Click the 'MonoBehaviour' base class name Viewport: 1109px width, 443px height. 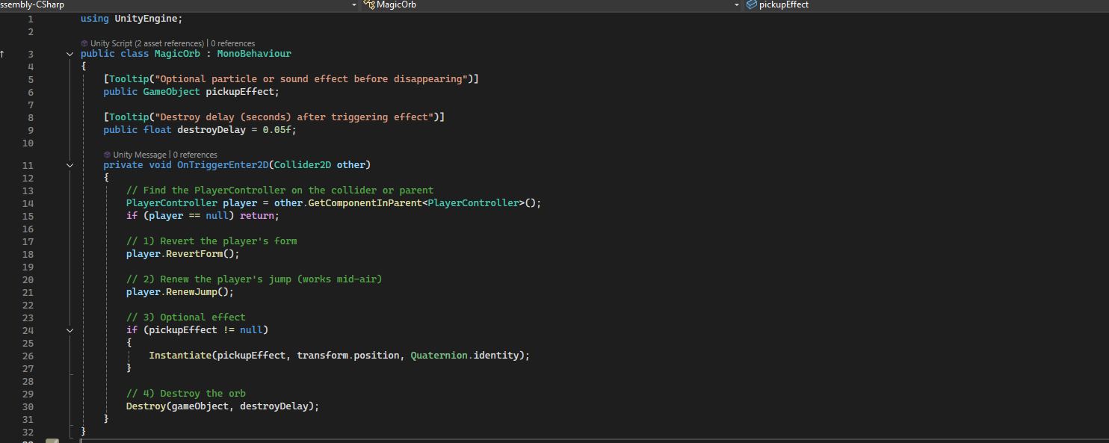(254, 54)
